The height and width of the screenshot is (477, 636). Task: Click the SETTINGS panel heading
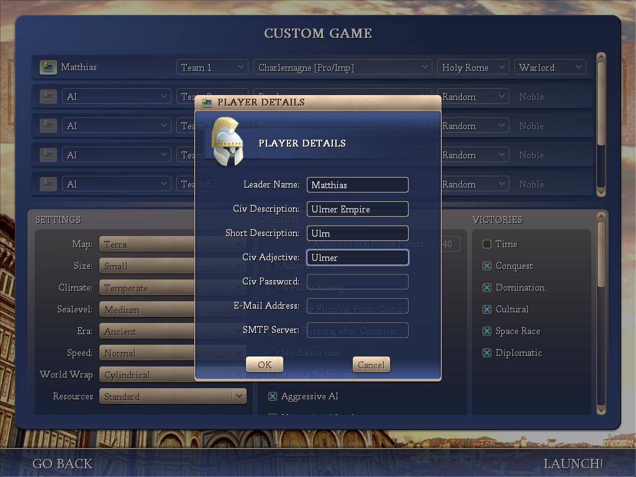[x=58, y=220]
